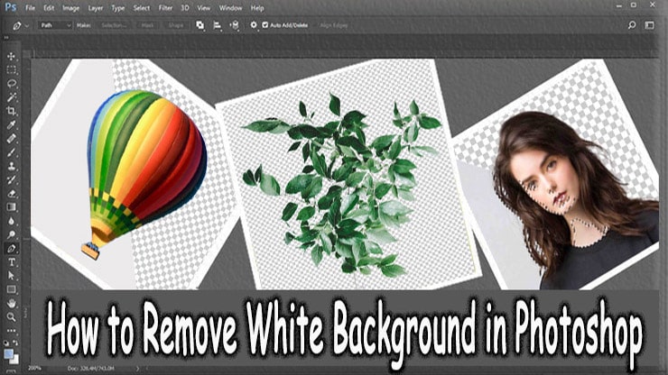Viewport: 668px width, 375px height.
Task: Click Path Alignment icon in options bar
Action: pos(218,25)
